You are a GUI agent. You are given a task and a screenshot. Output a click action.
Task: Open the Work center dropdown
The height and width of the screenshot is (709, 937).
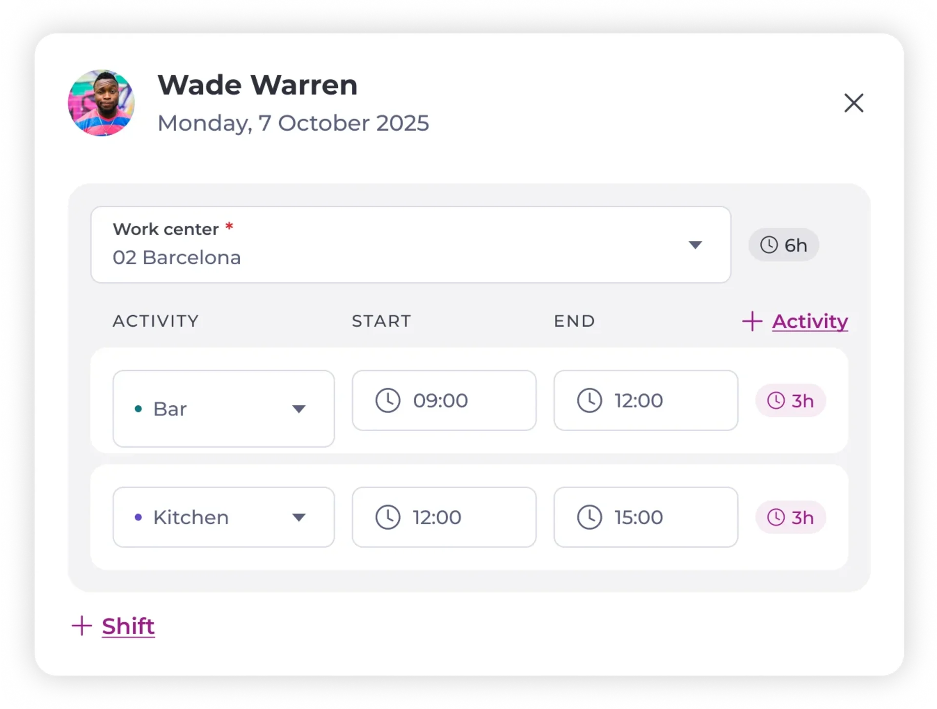click(x=410, y=245)
